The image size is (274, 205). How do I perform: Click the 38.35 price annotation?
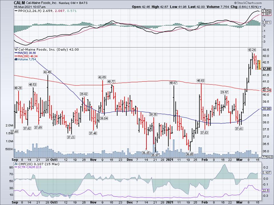point(153,114)
